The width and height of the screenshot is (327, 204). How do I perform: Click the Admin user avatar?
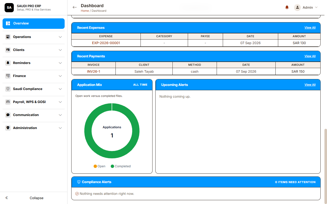pyautogui.click(x=297, y=7)
